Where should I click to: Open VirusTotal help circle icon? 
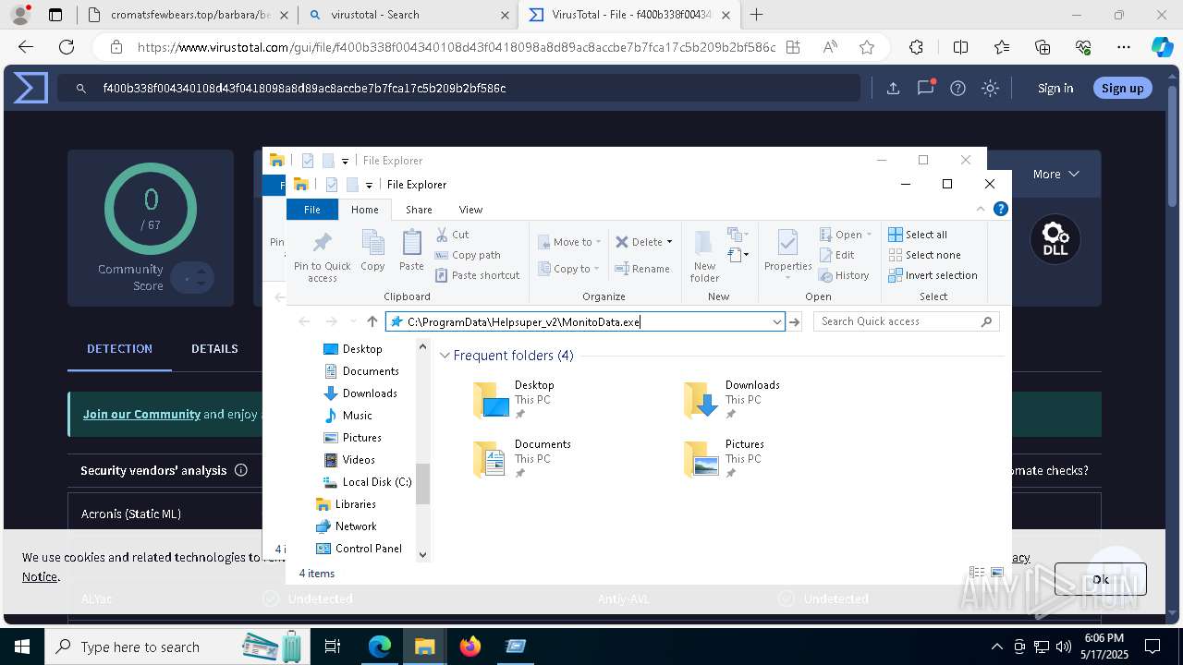click(958, 89)
